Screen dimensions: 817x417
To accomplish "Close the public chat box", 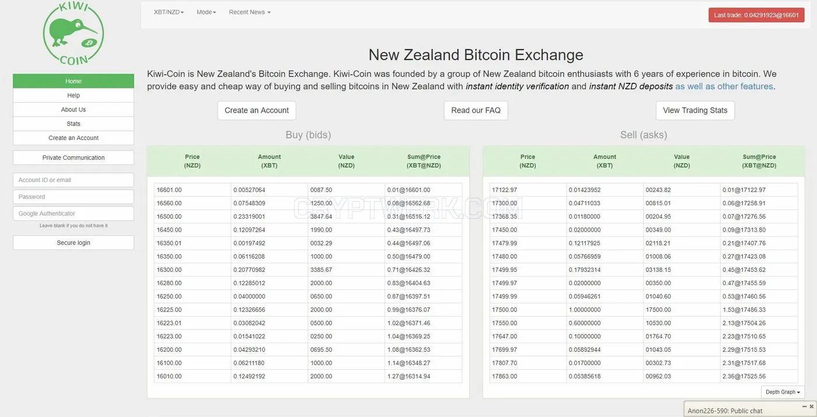I will click(811, 406).
